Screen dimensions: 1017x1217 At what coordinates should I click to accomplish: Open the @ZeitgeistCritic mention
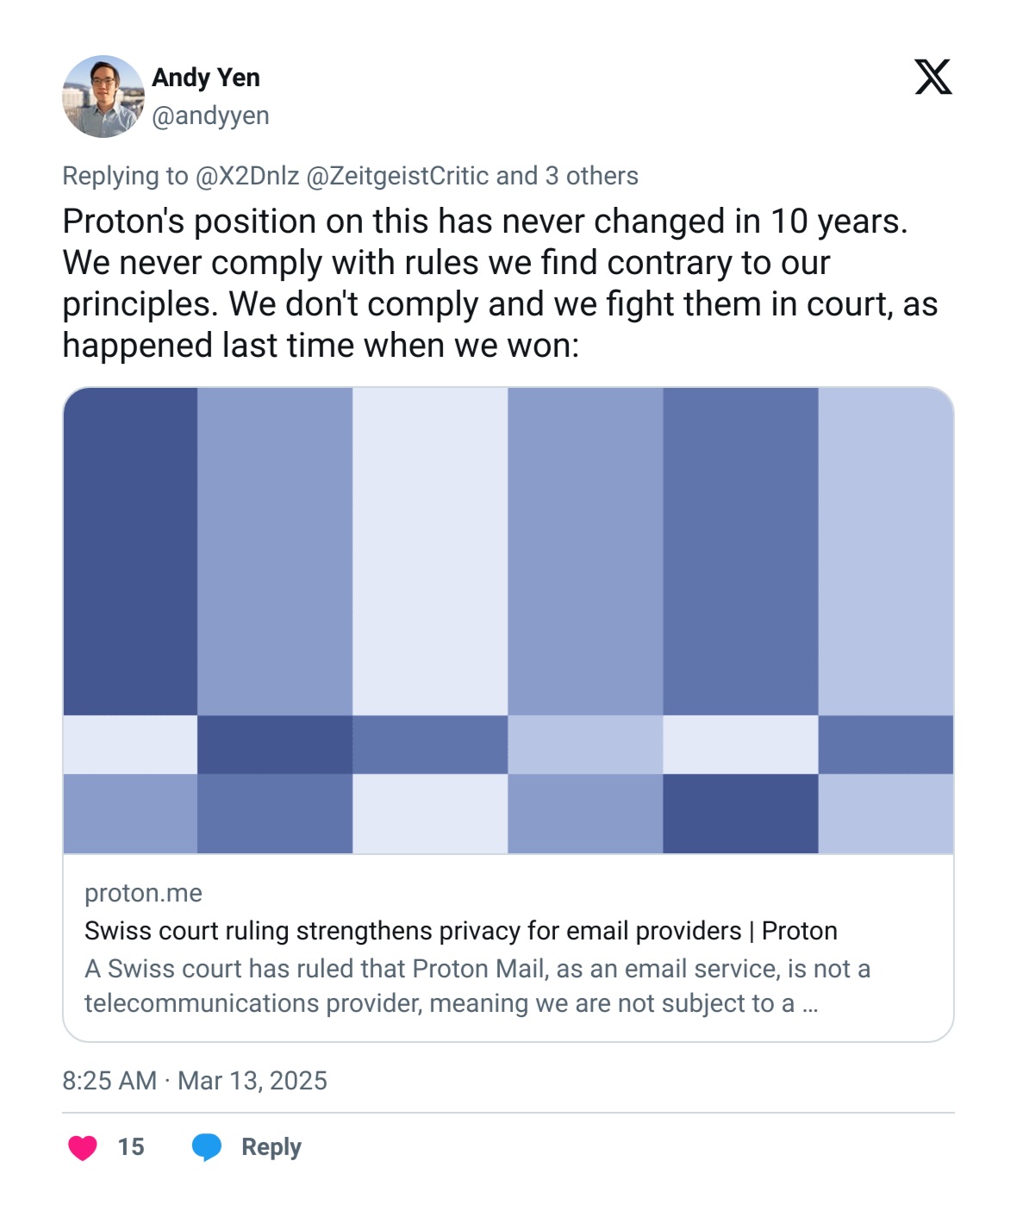(x=397, y=176)
